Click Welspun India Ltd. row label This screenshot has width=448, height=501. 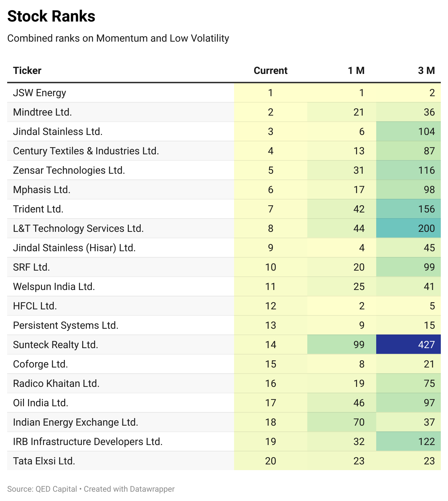tap(54, 286)
